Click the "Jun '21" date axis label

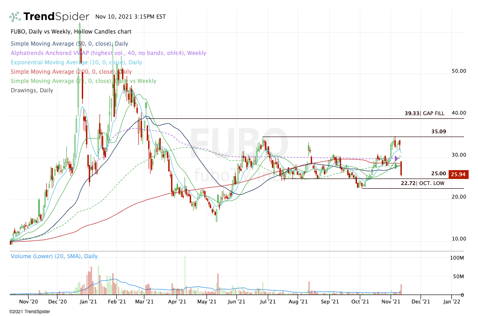click(236, 302)
